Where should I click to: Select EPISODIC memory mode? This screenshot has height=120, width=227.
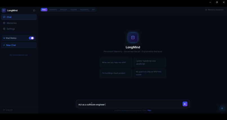[64, 10]
